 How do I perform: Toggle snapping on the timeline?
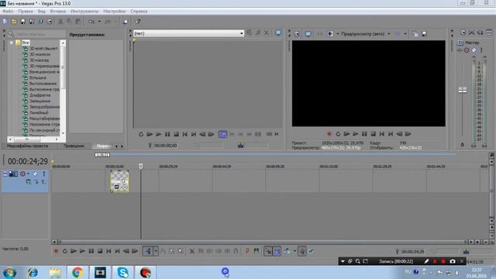point(268,251)
